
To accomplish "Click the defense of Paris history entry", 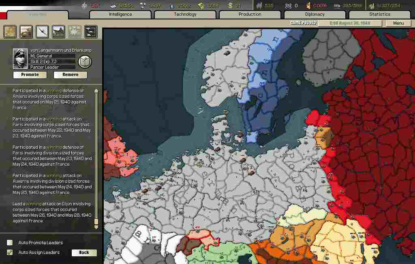I will coord(52,156).
